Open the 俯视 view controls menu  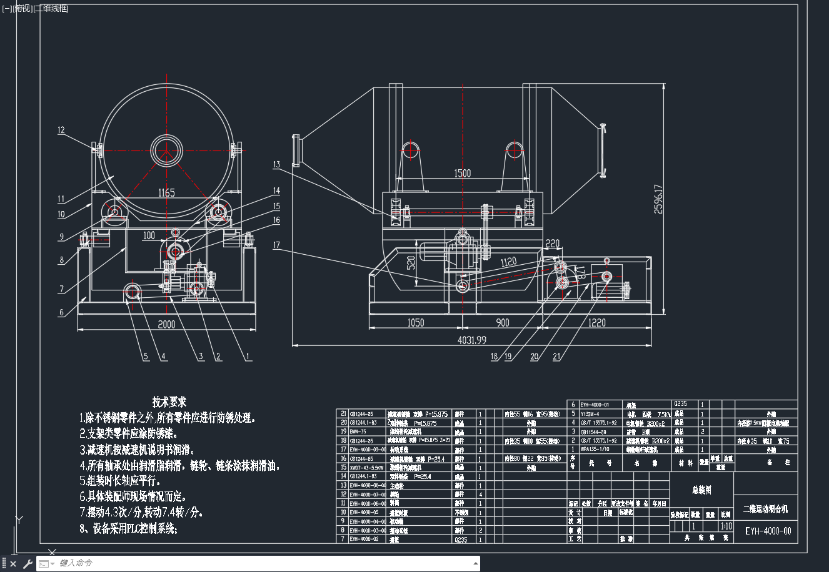coord(22,8)
